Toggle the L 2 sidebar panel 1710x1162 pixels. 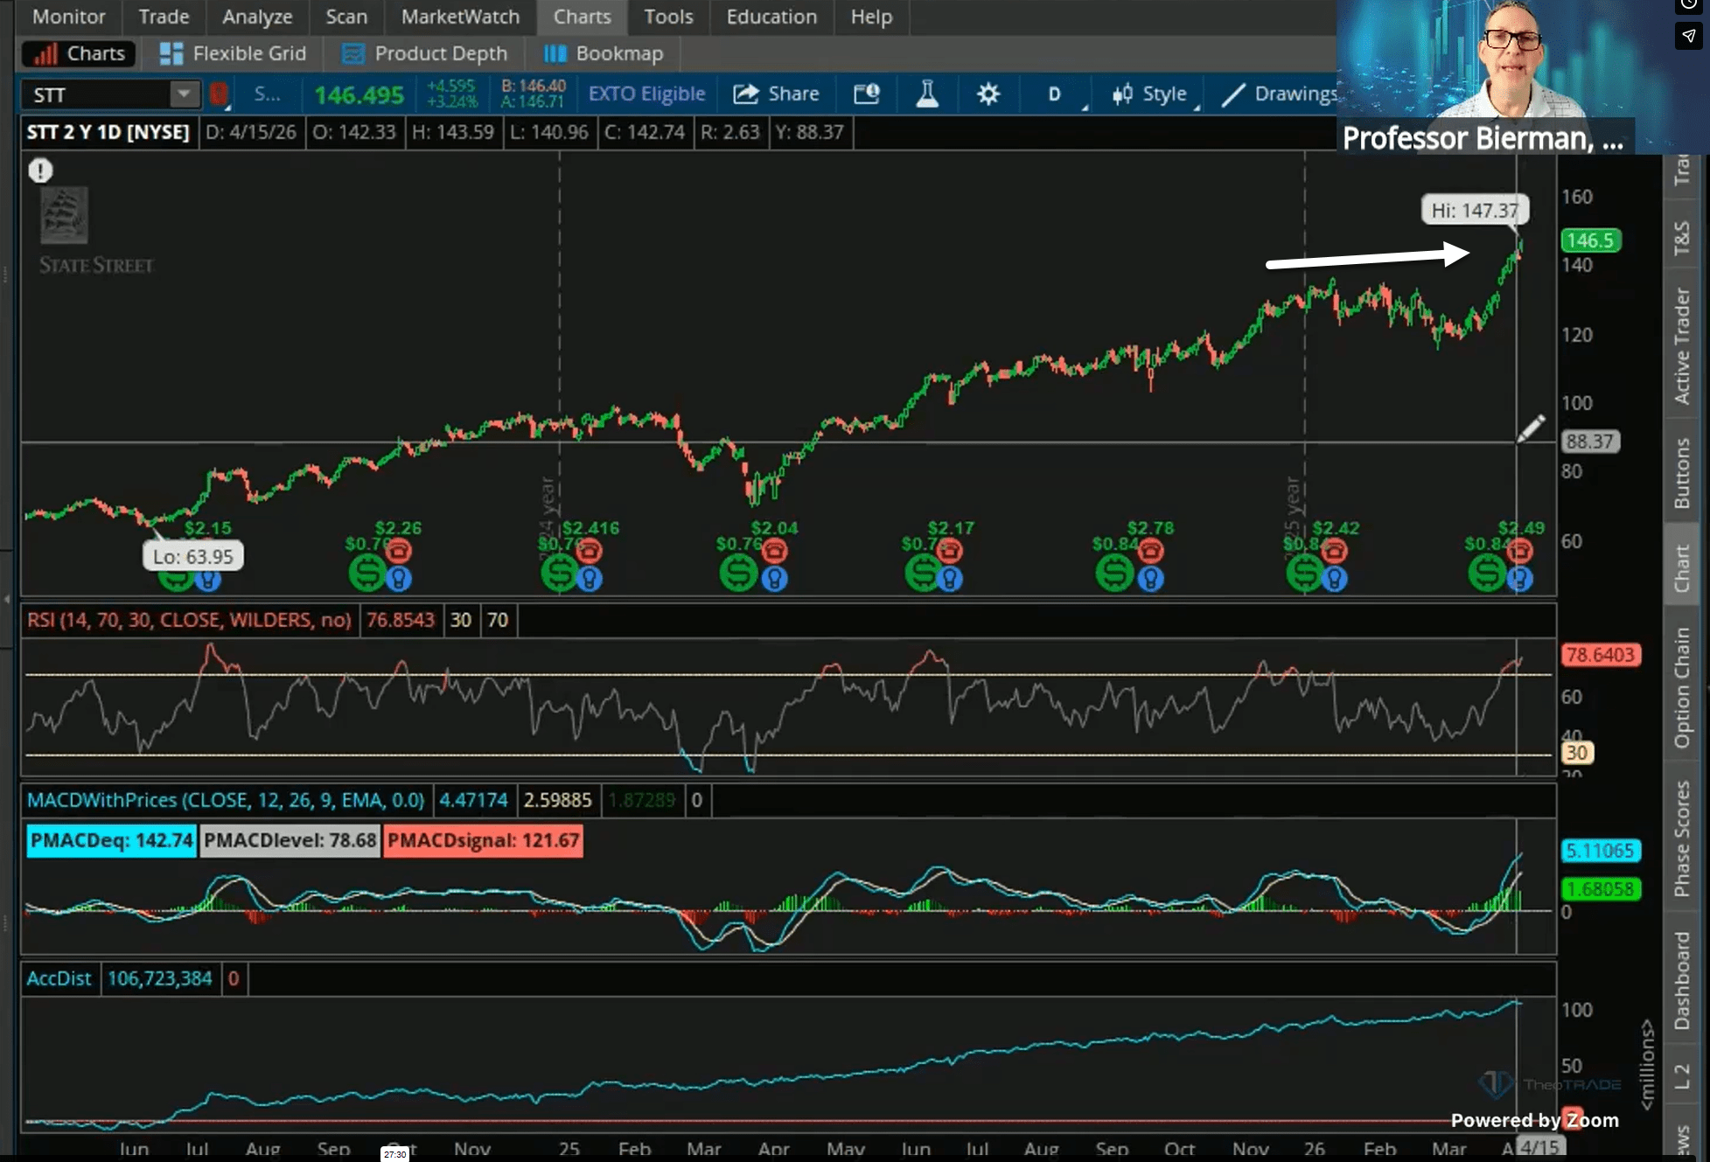pos(1681,1076)
